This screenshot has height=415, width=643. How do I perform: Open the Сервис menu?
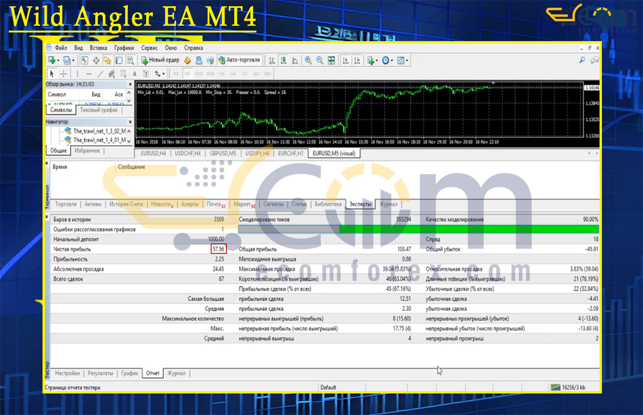(x=150, y=48)
